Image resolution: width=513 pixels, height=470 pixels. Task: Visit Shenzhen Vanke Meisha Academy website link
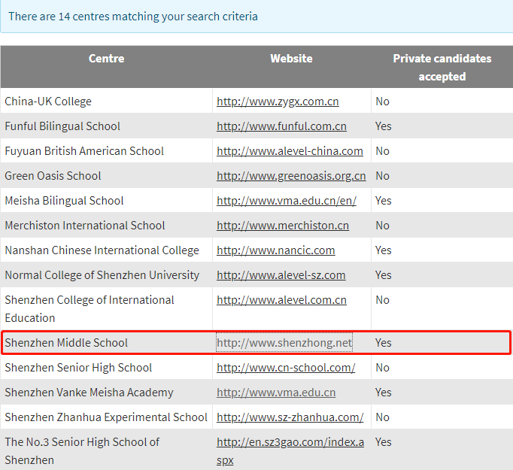(276, 392)
